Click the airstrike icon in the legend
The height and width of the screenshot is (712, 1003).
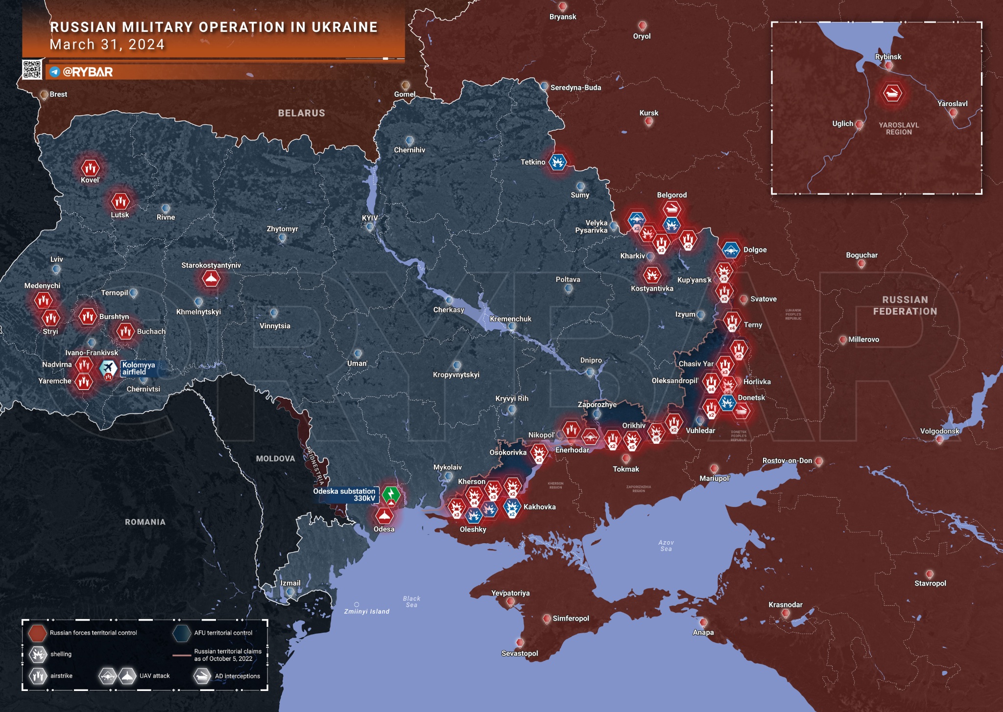38,676
